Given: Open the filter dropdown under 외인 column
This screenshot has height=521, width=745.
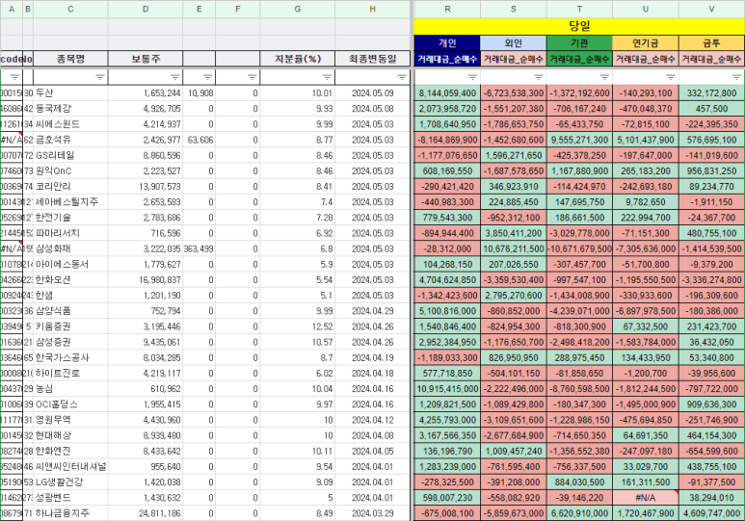Looking at the screenshot, I should 539,77.
